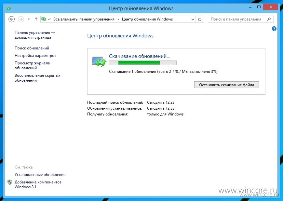
Task: Open 'Все элементы панели управления' breadcrumb
Action: [84, 19]
